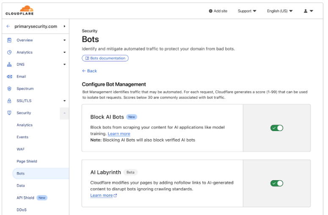Open the Events submenu item
Viewport: 328px width, 215px height.
point(22,137)
